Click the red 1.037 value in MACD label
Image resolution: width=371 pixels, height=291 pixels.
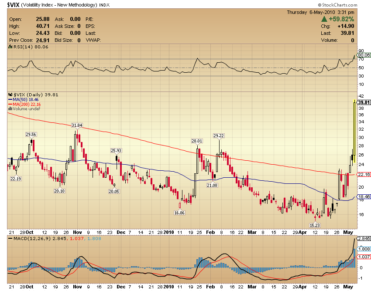(x=77, y=239)
